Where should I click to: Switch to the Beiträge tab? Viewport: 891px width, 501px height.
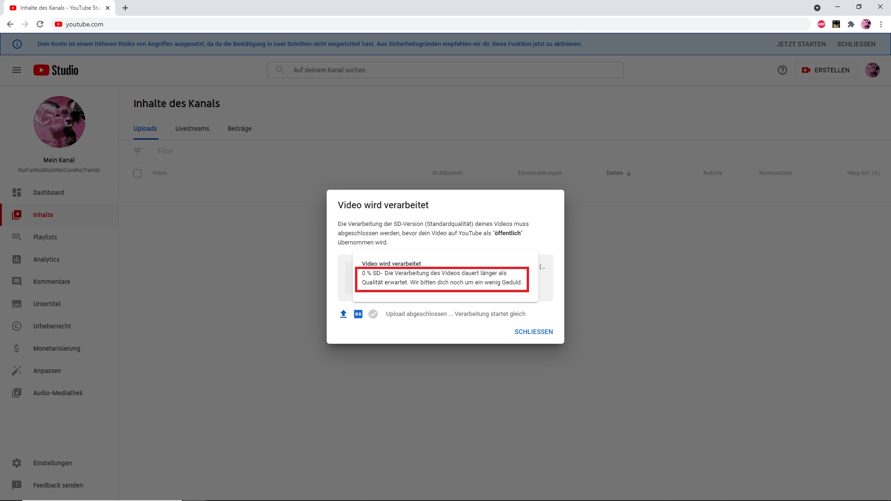(239, 128)
